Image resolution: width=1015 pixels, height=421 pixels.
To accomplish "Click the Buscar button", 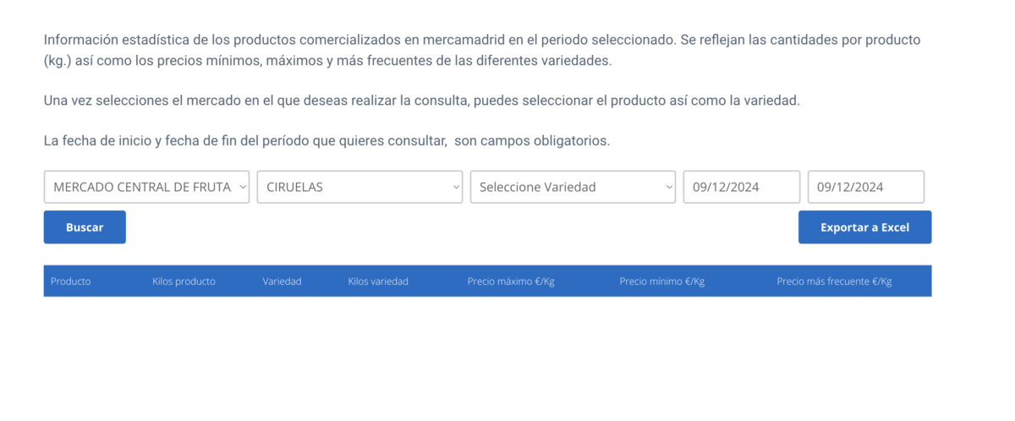I will click(x=85, y=227).
